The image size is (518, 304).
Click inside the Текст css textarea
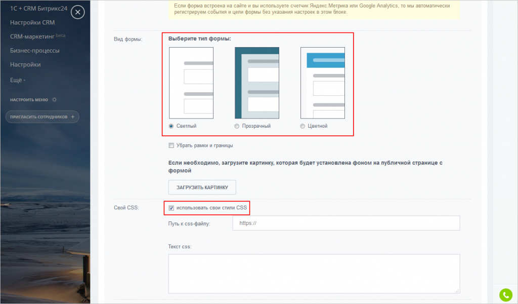(314, 274)
